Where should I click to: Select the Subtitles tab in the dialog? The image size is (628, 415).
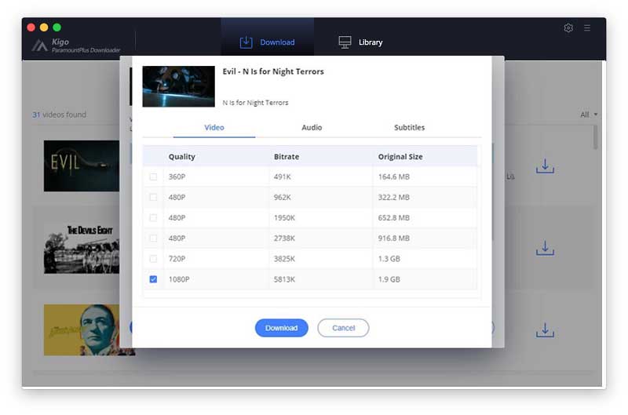[409, 128]
